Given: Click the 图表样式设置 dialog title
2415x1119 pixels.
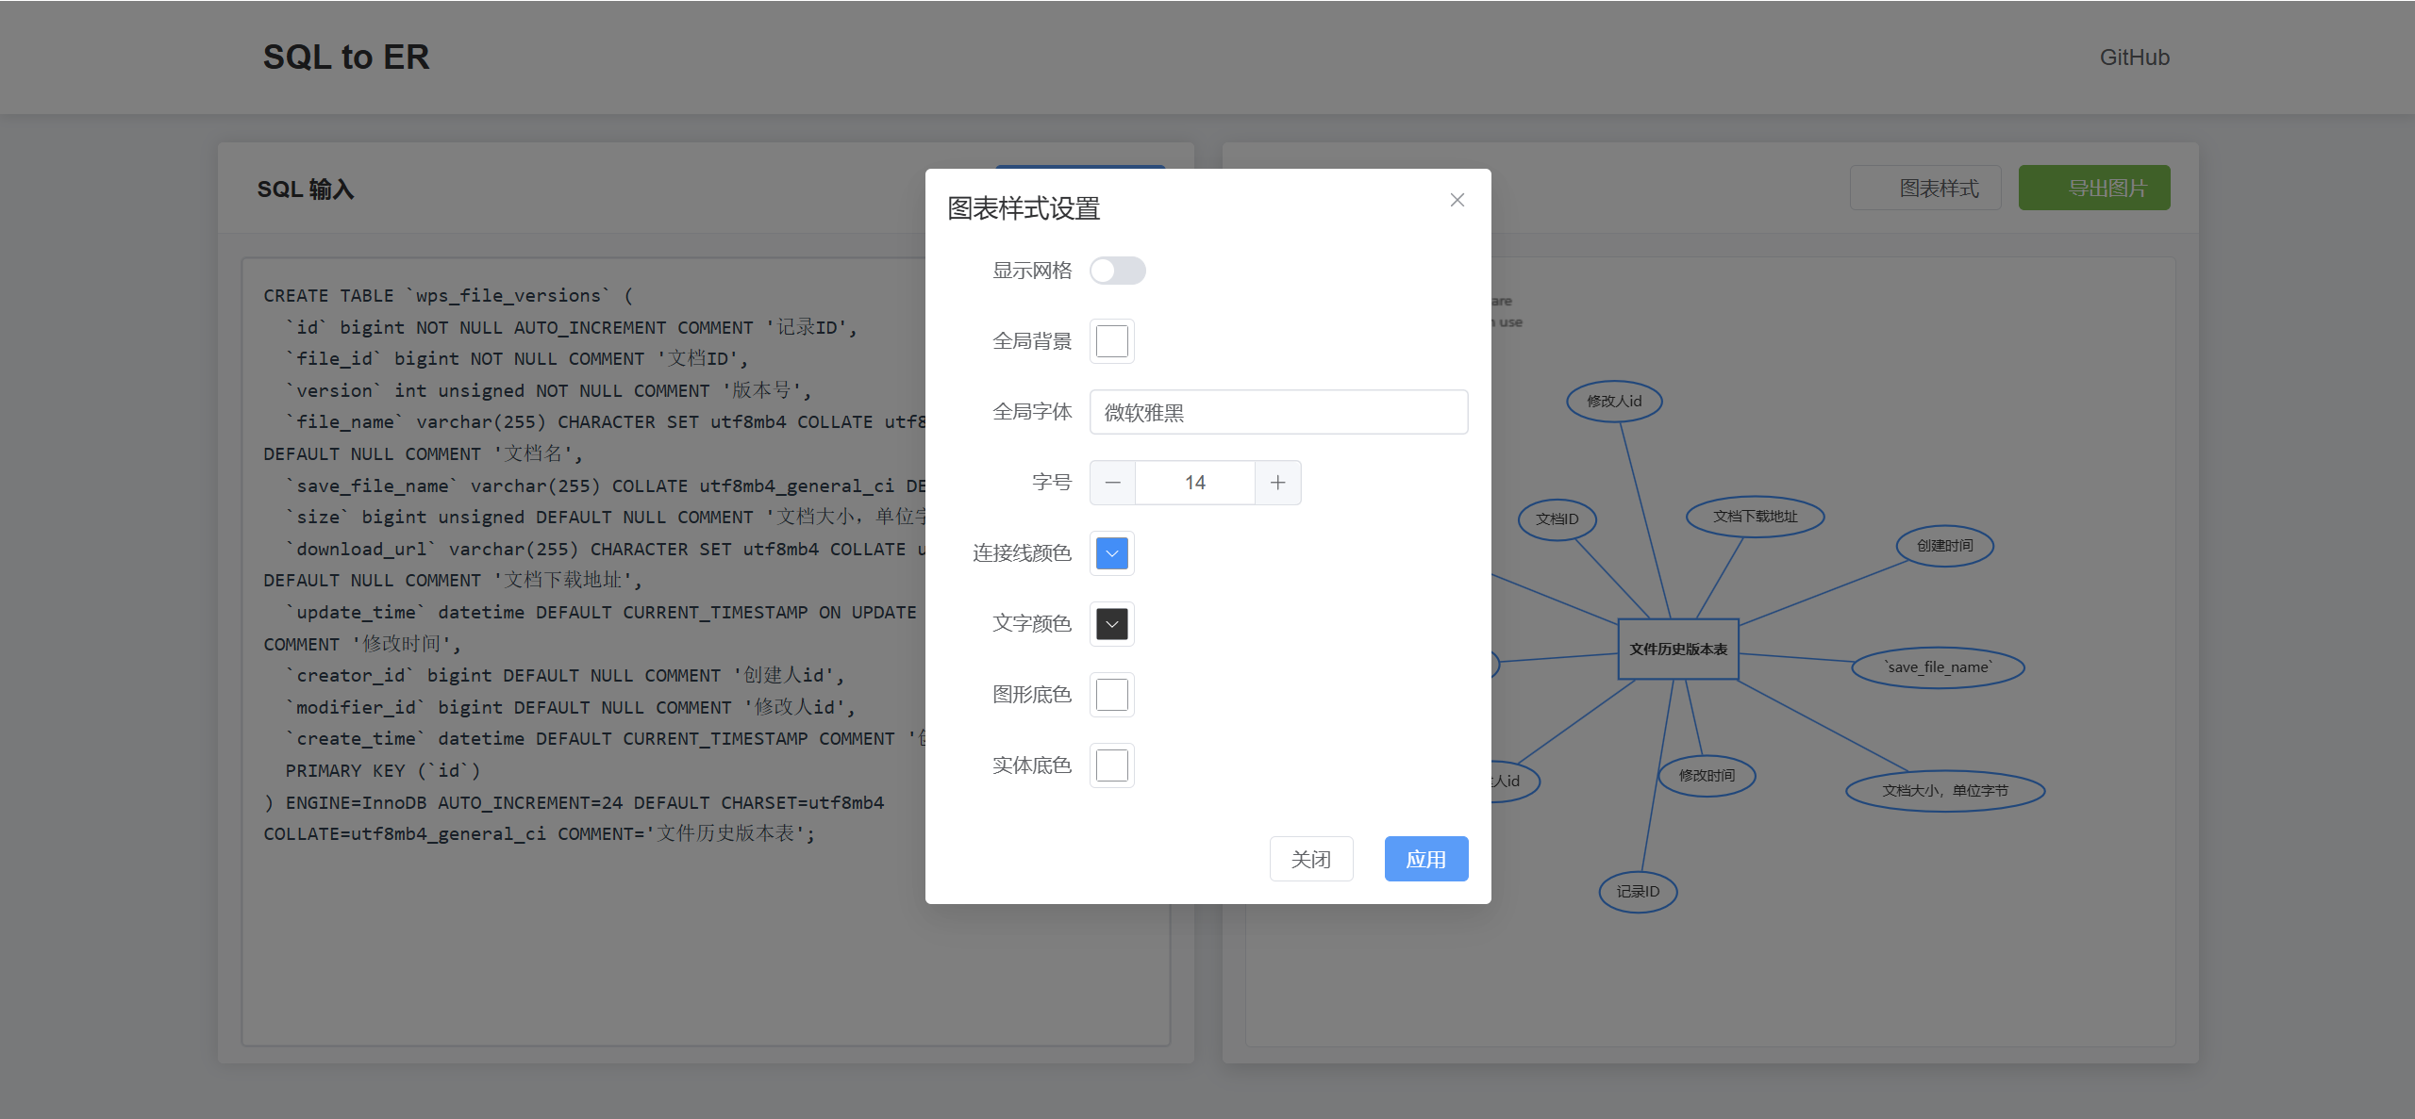Looking at the screenshot, I should (x=1024, y=208).
